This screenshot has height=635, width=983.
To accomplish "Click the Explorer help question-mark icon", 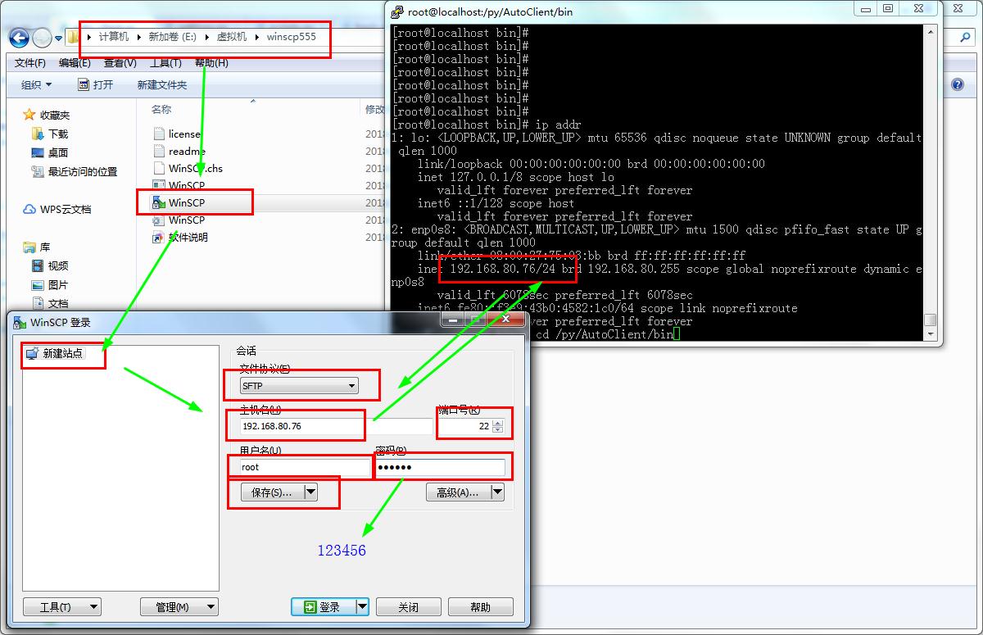I will [x=958, y=84].
